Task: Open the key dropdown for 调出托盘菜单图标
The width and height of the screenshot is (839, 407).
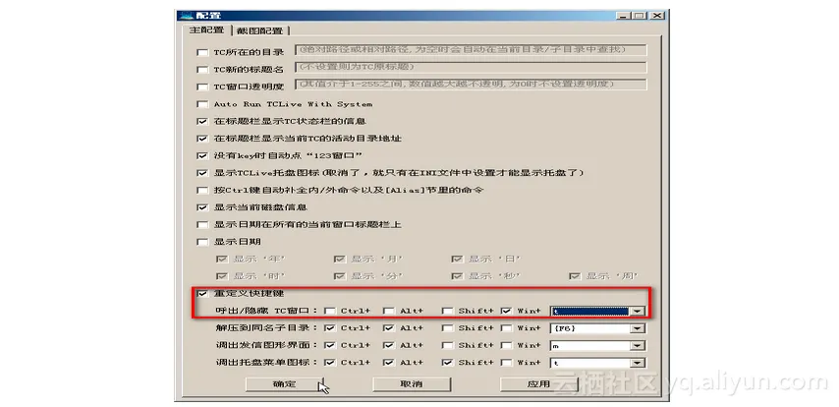Action: [638, 363]
